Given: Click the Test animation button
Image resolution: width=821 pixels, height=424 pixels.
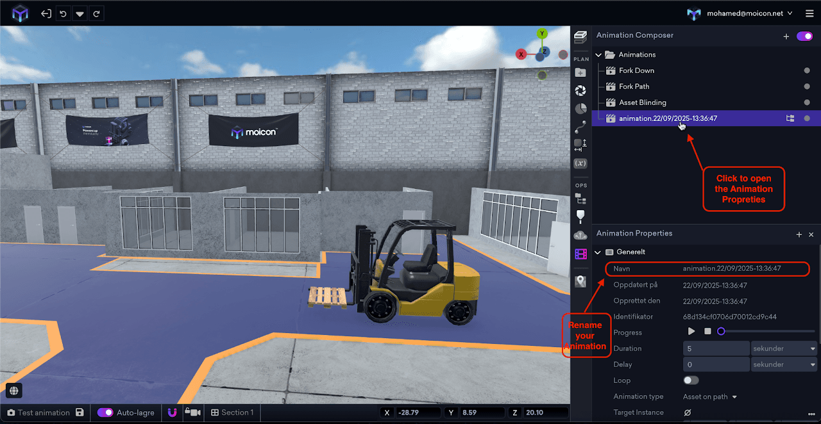Looking at the screenshot, I should point(38,412).
